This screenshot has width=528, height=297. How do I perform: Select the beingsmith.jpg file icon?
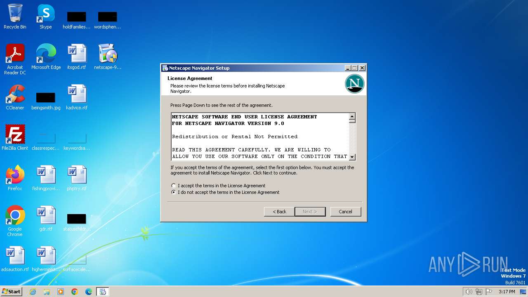click(46, 101)
